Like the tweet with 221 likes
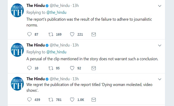Image resolution: width=174 pixels, height=106 pixels. (72, 34)
